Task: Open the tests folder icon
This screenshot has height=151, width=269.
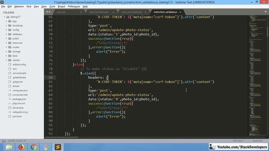Action: point(10,56)
